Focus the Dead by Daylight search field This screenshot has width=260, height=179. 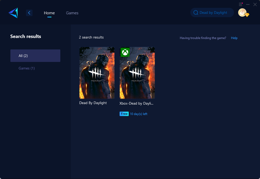pos(212,12)
